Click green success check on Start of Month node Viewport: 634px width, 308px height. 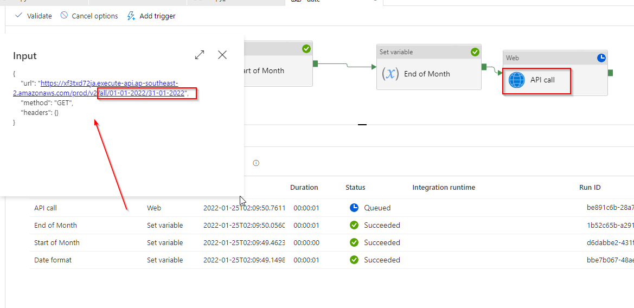coord(306,49)
